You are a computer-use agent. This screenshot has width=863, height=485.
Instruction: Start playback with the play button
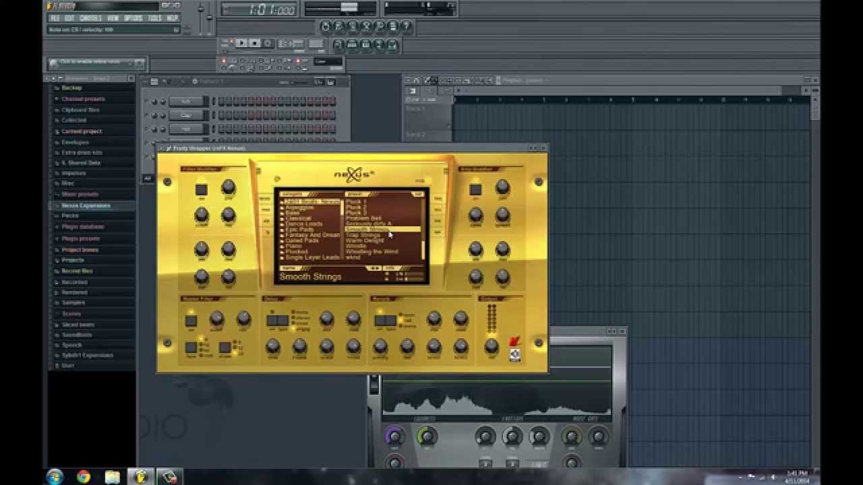point(241,43)
